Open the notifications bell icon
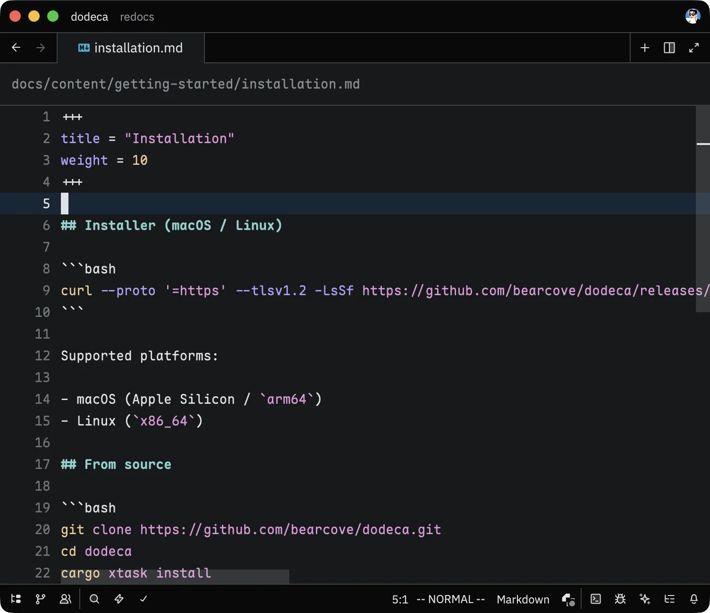The height and width of the screenshot is (613, 710). coord(694,599)
